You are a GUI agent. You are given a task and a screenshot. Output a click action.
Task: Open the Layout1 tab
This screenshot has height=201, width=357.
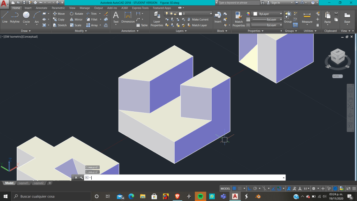pyautogui.click(x=23, y=183)
